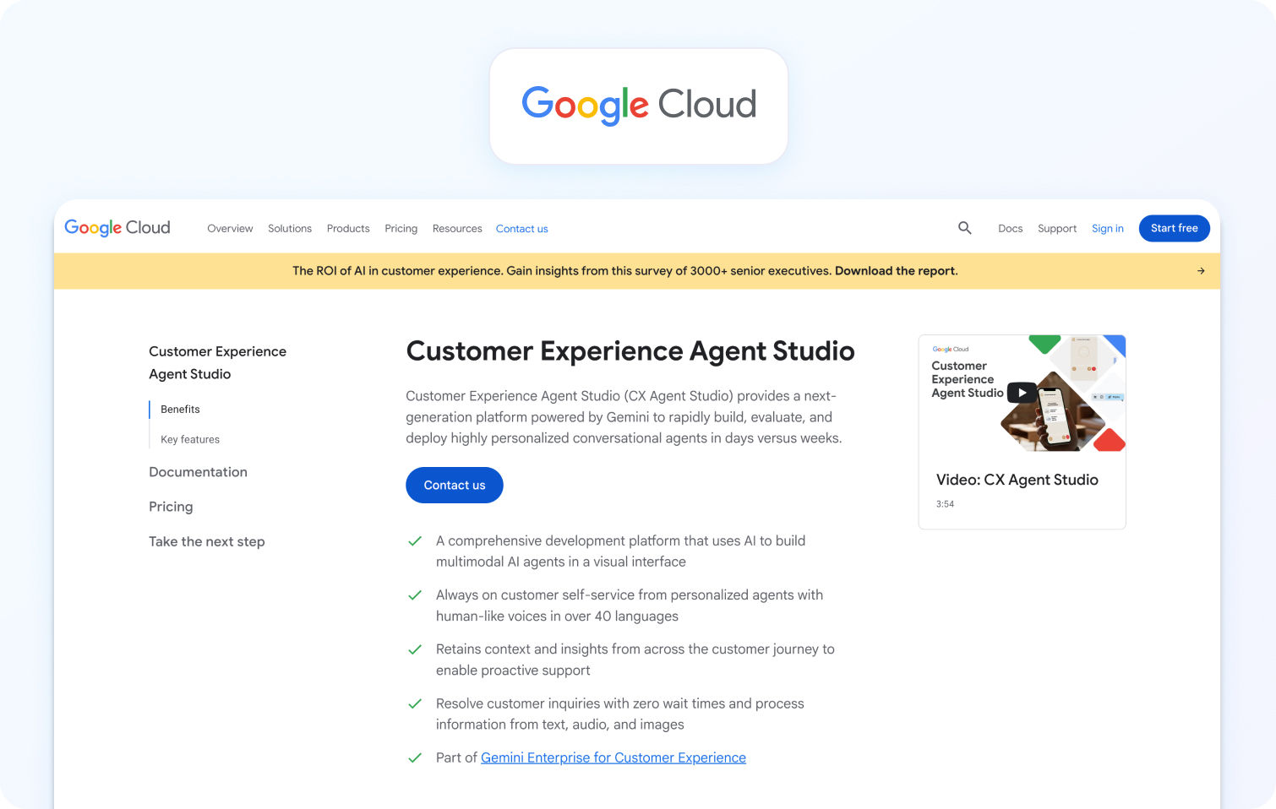
Task: Expand the Pricing navigation dropdown
Action: [x=401, y=228]
